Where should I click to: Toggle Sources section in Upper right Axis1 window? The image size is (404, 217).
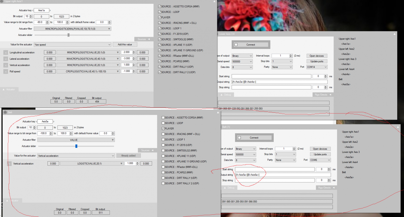[144, 39]
